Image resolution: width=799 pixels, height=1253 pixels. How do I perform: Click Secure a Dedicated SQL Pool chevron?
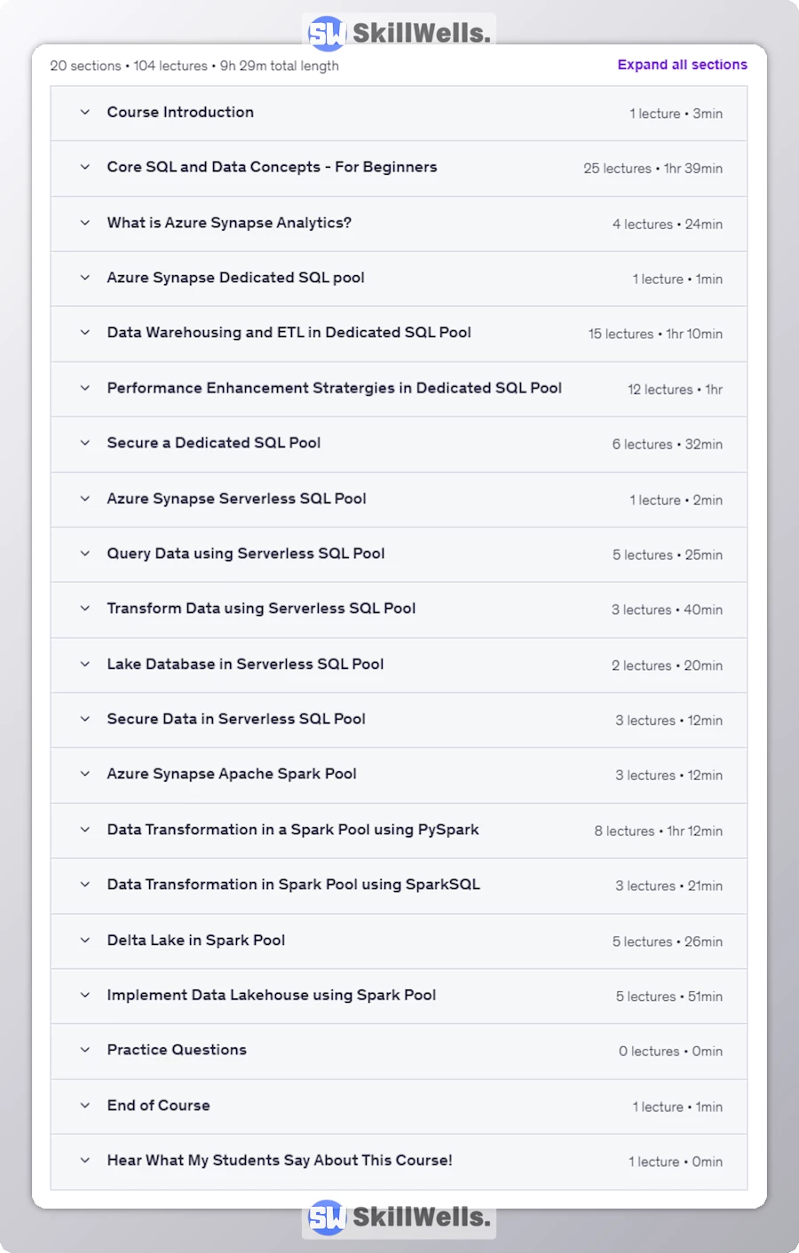tap(85, 443)
